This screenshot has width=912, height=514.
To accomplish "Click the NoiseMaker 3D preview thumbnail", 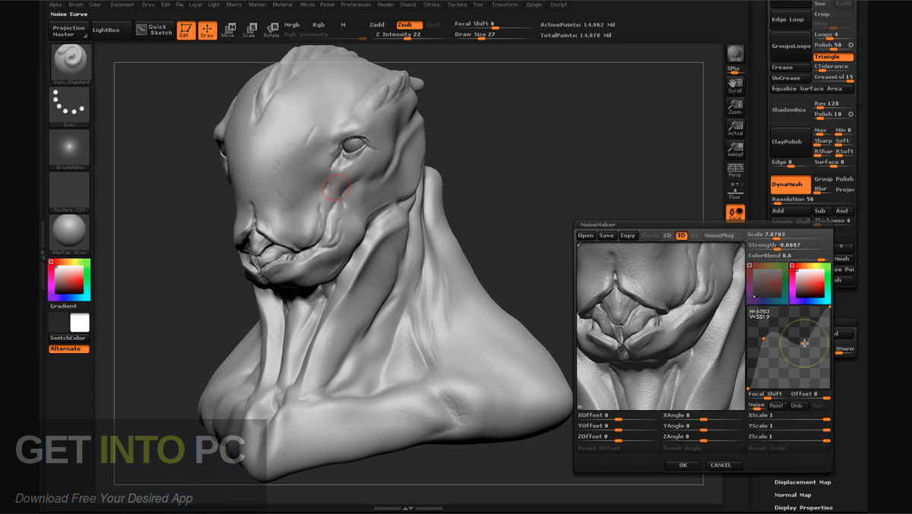I will tap(660, 326).
